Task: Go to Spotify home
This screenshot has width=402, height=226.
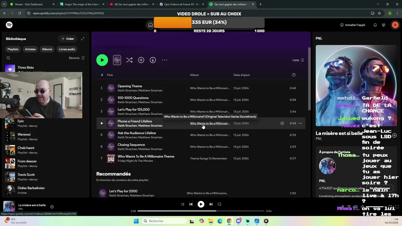Action: pyautogui.click(x=150, y=25)
